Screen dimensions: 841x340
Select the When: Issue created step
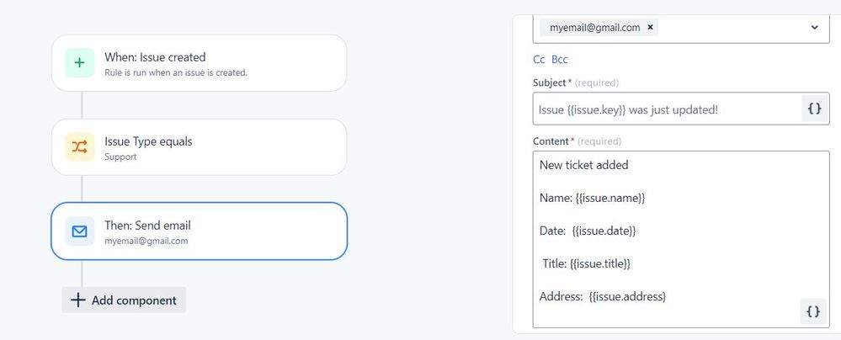(x=199, y=63)
